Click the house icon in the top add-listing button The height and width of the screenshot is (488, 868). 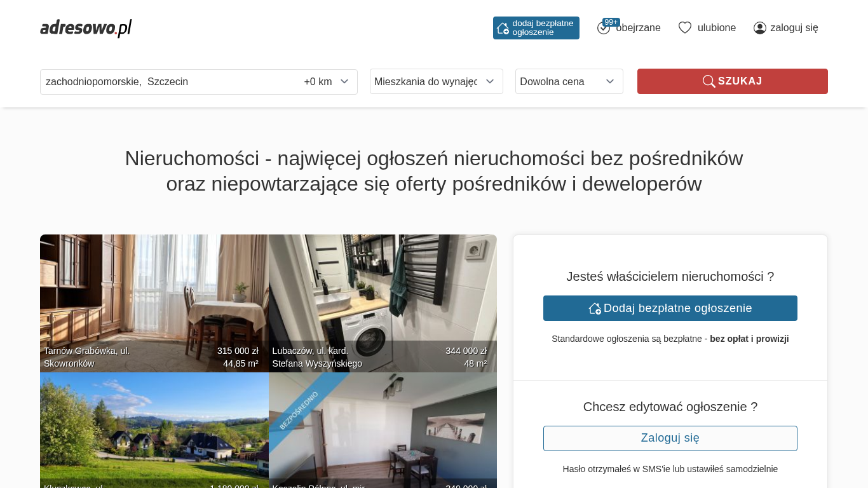coord(503,28)
